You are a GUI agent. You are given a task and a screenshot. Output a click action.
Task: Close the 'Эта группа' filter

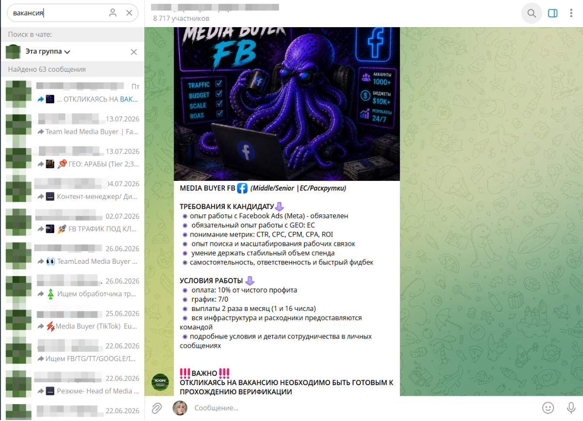point(134,52)
